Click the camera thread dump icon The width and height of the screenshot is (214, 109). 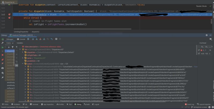(x=2, y=68)
